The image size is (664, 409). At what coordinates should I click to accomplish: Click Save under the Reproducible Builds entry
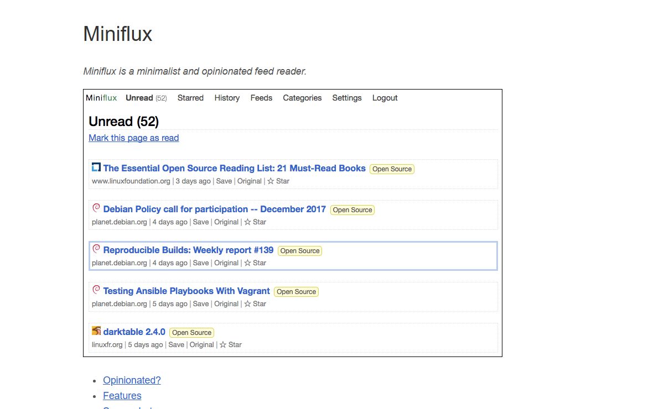coord(201,263)
